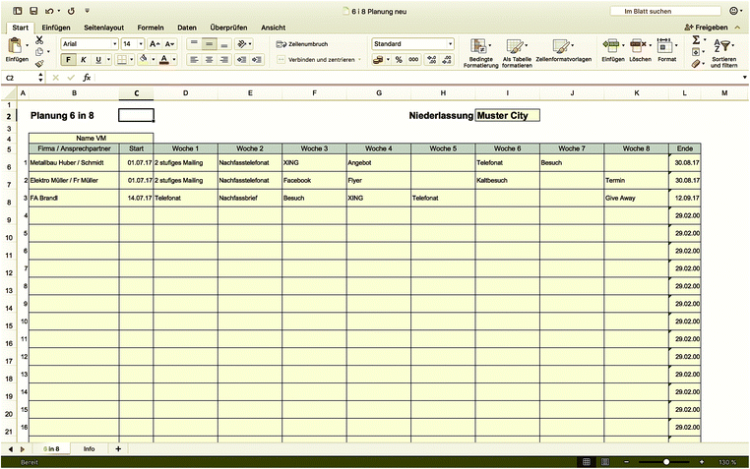Click the save icon in title bar

32,10
